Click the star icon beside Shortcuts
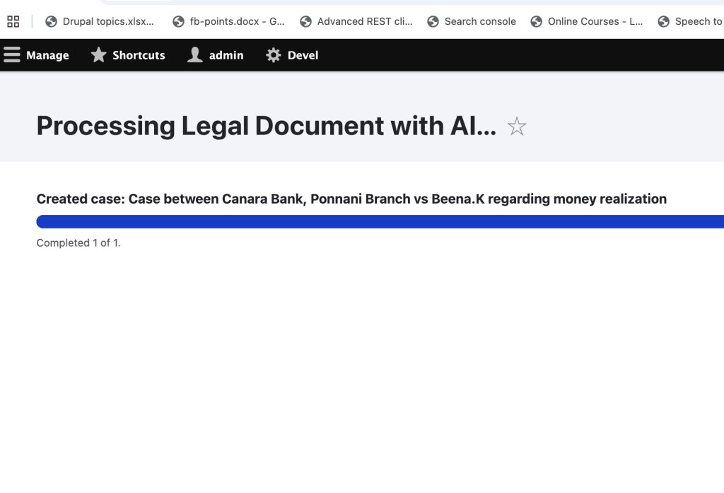 (99, 55)
